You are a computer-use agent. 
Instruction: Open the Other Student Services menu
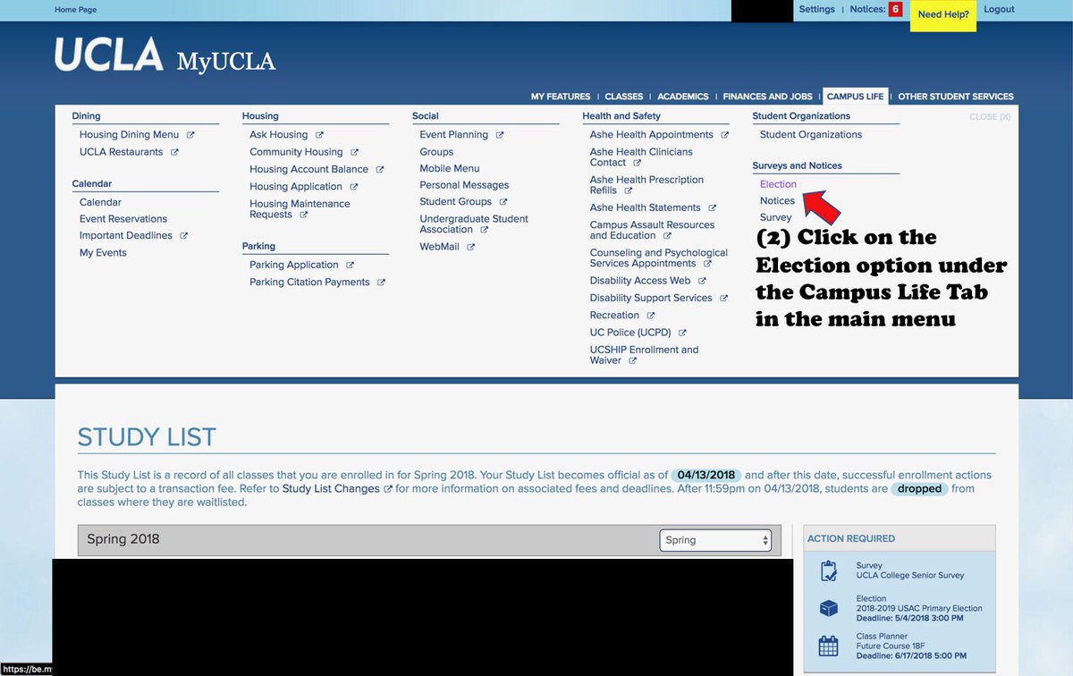955,97
